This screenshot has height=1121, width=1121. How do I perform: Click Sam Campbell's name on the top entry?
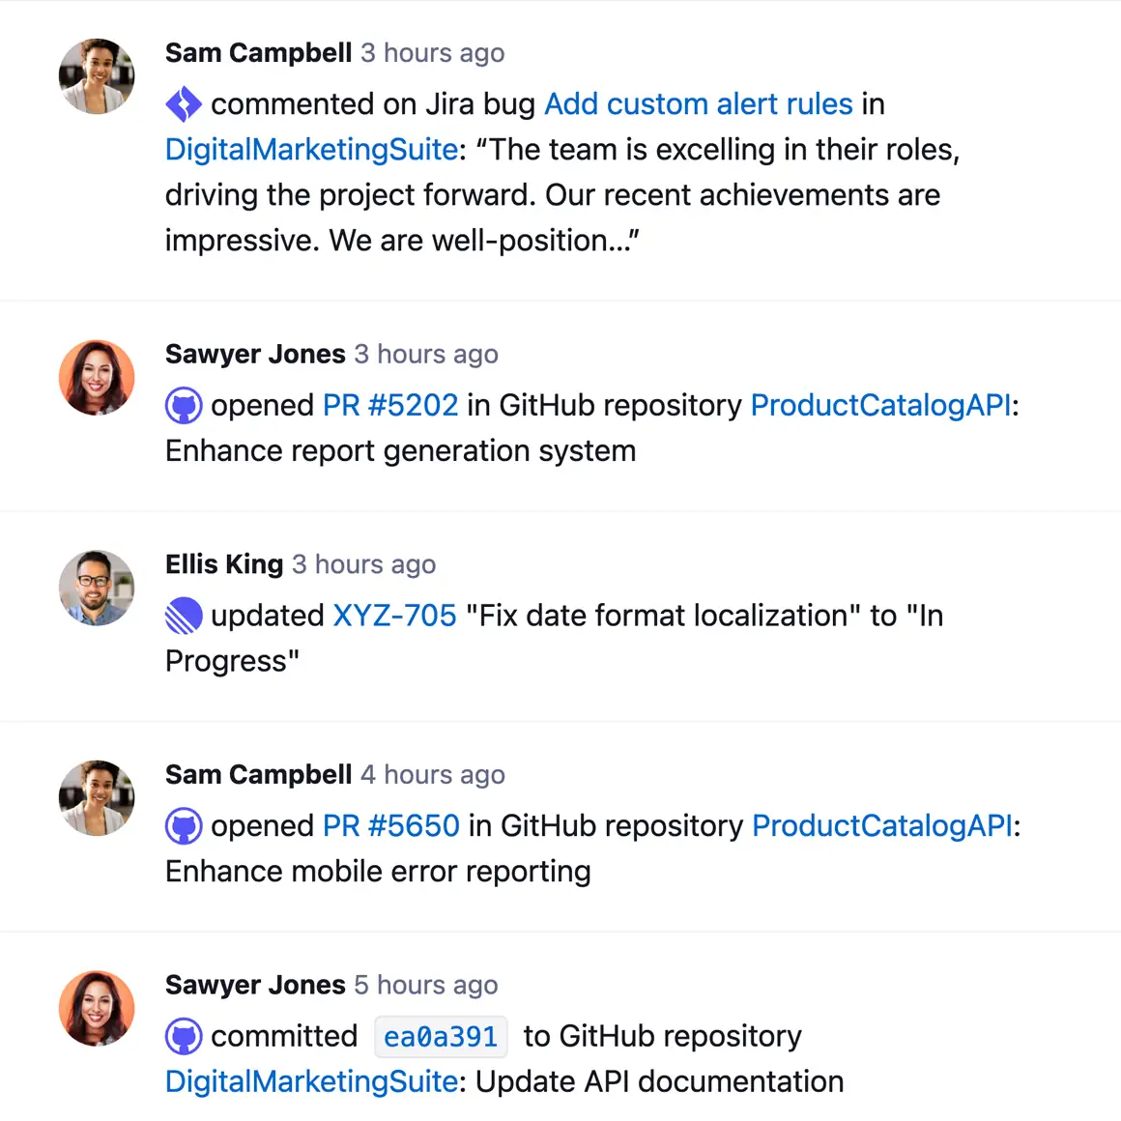[258, 53]
